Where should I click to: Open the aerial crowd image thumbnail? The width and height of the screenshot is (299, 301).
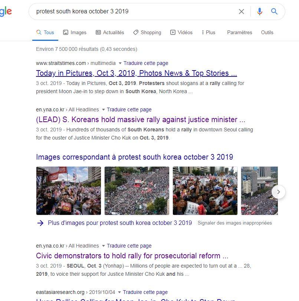[x=137, y=191]
